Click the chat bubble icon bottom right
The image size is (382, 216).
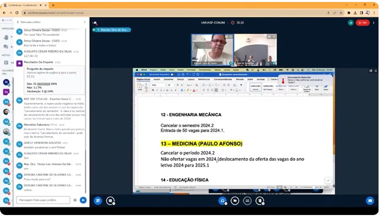[370, 201]
